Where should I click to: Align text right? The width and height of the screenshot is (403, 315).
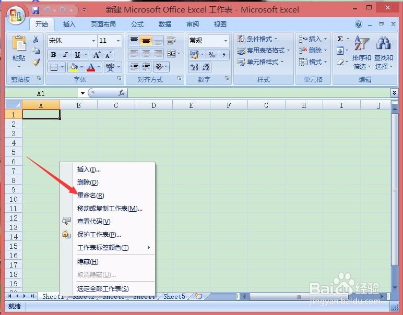pos(158,54)
